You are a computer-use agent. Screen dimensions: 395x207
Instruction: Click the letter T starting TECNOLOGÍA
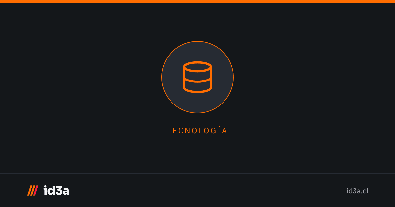[x=169, y=131]
